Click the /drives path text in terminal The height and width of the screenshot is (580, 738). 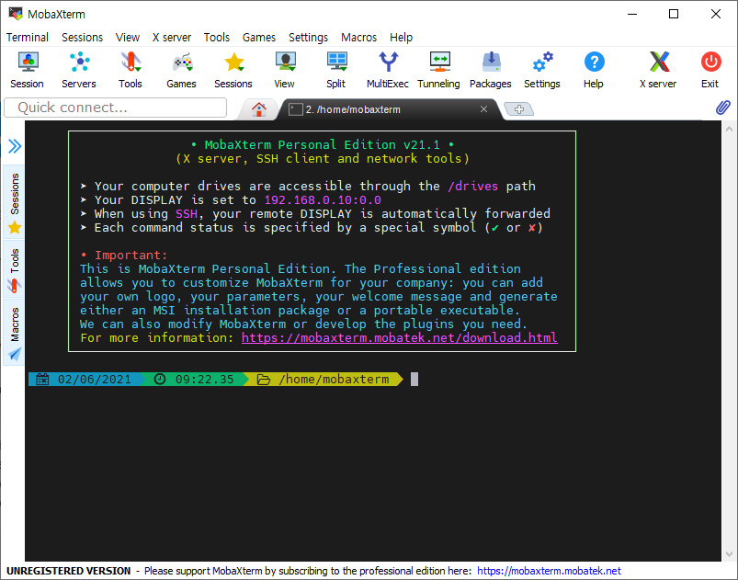(x=473, y=186)
